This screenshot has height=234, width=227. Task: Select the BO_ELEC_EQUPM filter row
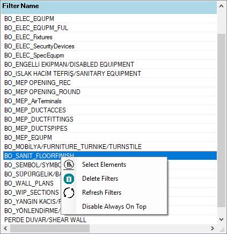point(109,19)
